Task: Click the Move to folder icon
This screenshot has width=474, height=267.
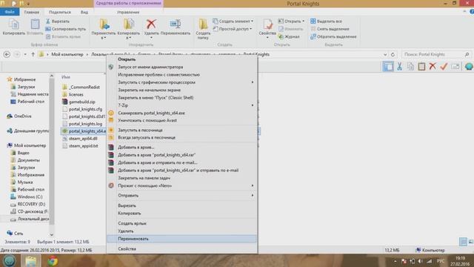Action: (104, 24)
